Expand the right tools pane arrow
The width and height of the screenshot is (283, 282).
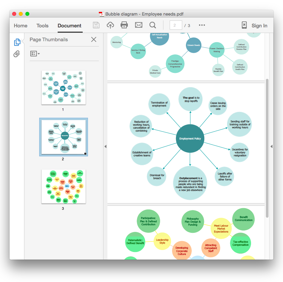coord(271,146)
